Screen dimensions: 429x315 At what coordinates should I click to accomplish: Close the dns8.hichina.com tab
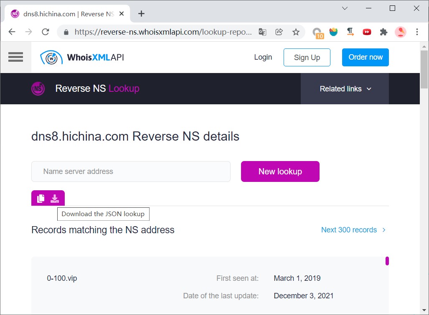(122, 14)
